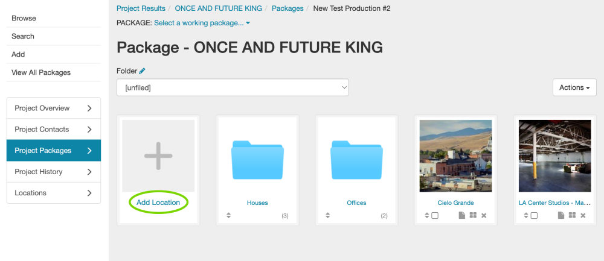Image resolution: width=604 pixels, height=261 pixels.
Task: Open the Offices folder
Action: click(356, 160)
